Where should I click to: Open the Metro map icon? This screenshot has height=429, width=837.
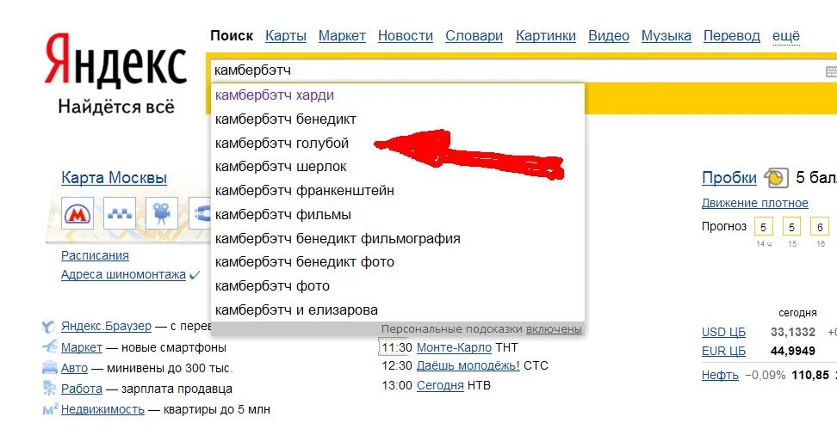click(x=77, y=213)
